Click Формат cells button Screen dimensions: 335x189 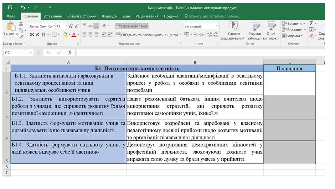[292, 36]
